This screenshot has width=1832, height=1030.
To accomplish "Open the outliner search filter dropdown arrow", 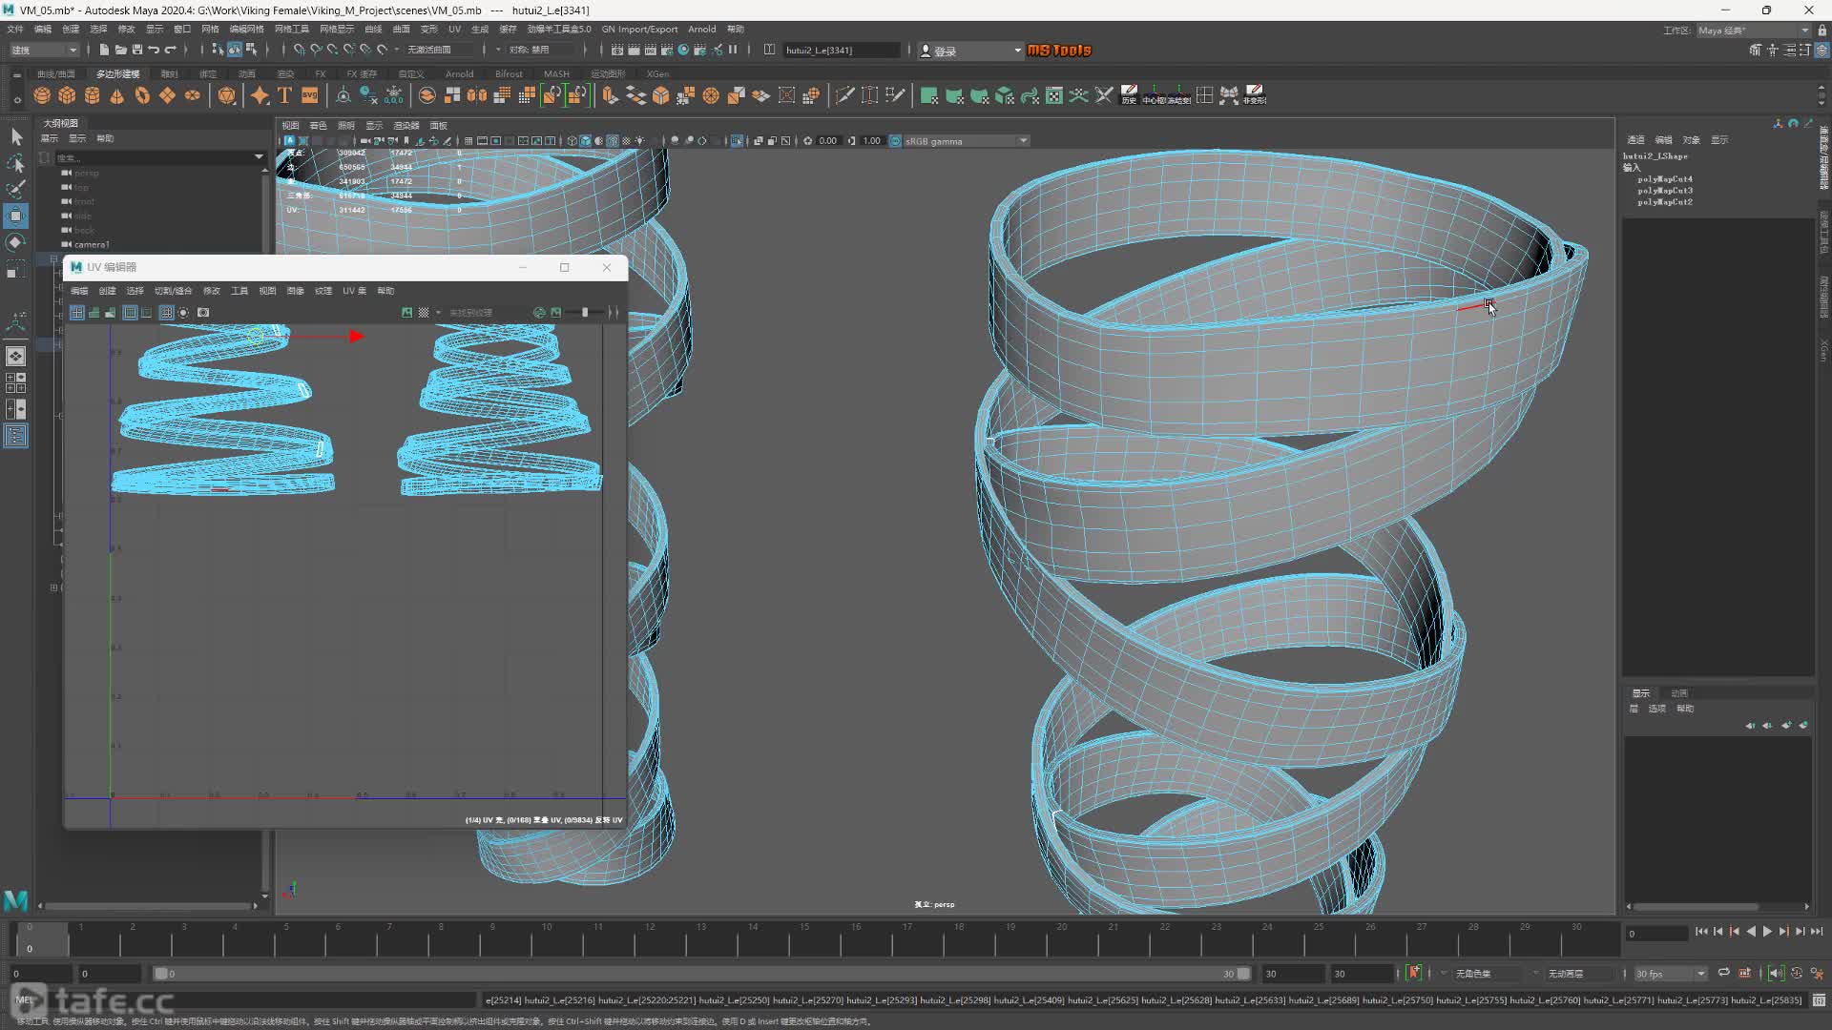I will coord(259,157).
